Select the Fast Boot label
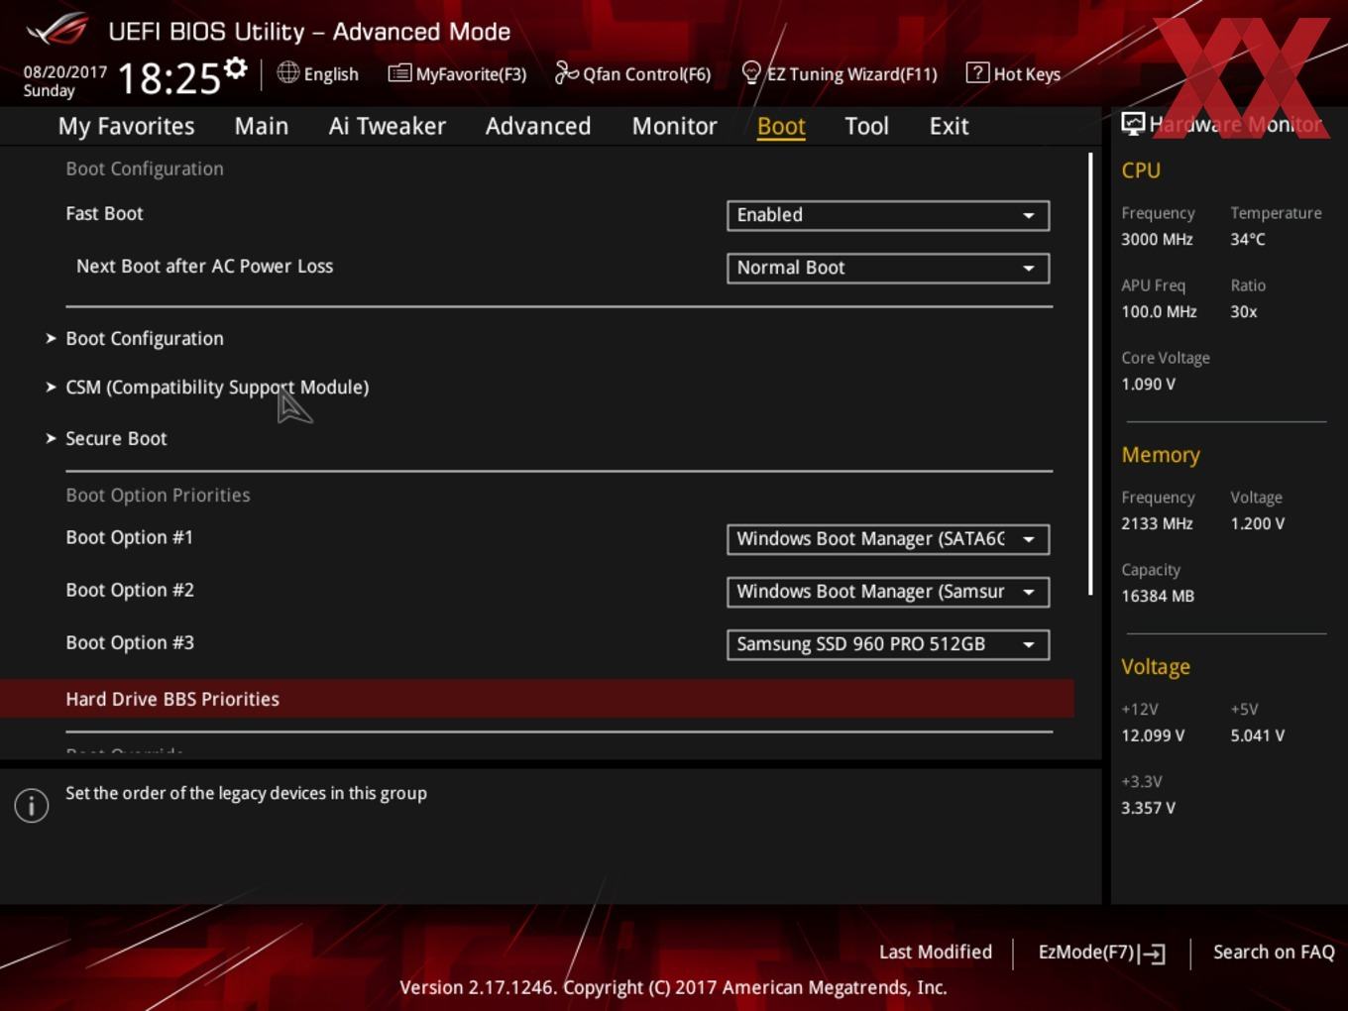The image size is (1348, 1011). point(104,213)
